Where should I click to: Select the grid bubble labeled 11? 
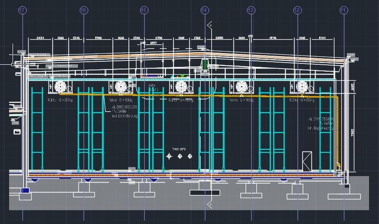click(x=344, y=10)
